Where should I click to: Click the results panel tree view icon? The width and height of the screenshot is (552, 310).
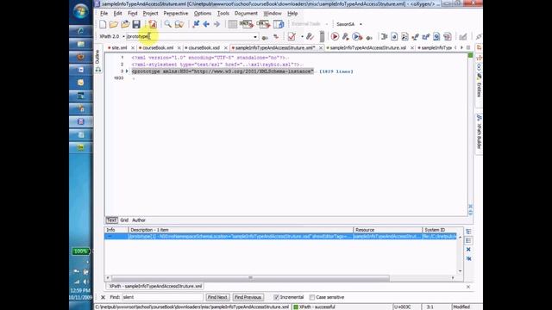pyautogui.click(x=468, y=232)
